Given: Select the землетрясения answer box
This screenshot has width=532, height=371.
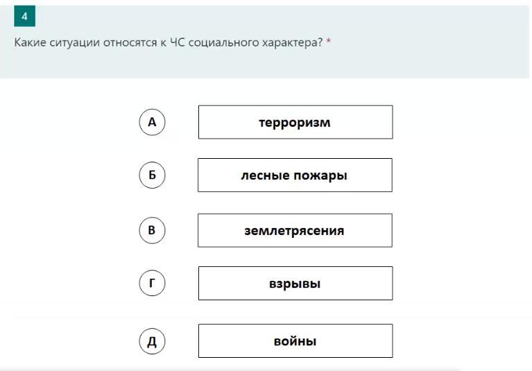Looking at the screenshot, I should pyautogui.click(x=295, y=230).
